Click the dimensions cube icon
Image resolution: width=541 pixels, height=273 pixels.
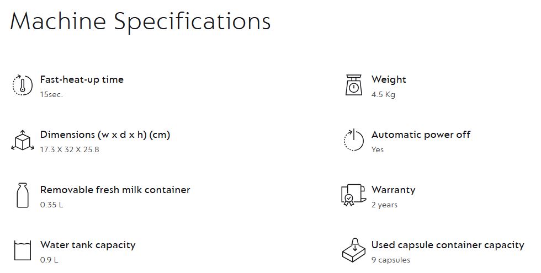22,141
